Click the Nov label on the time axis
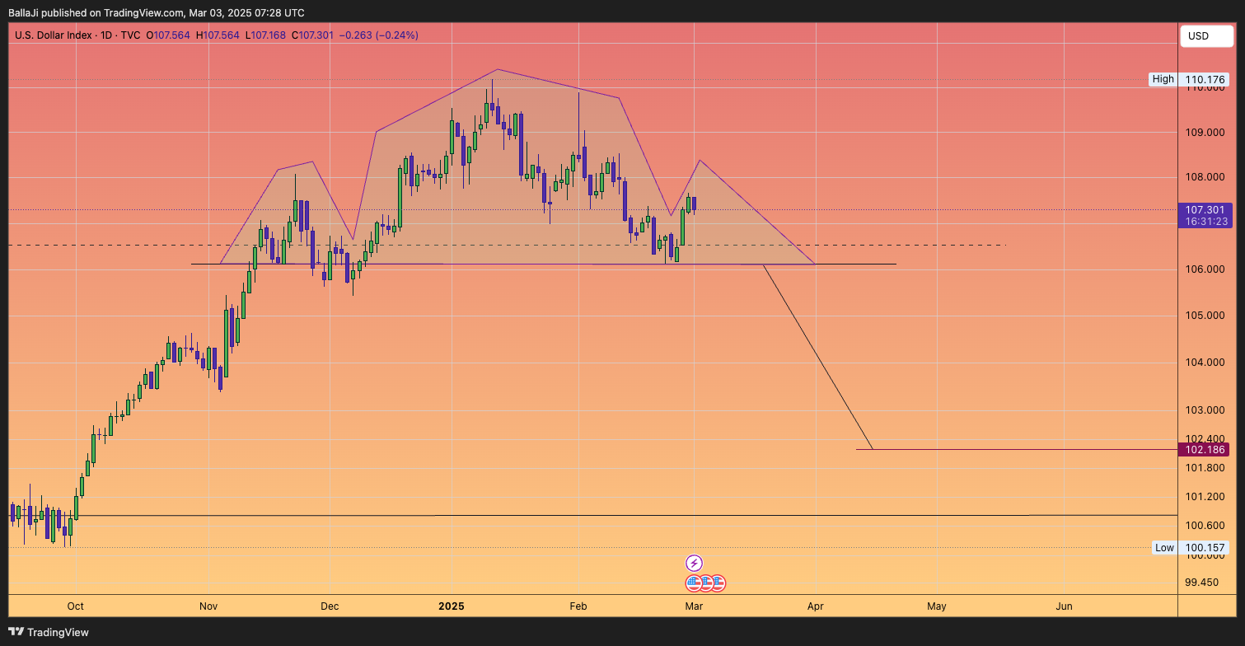Screen dimensions: 1245x646 coord(208,606)
